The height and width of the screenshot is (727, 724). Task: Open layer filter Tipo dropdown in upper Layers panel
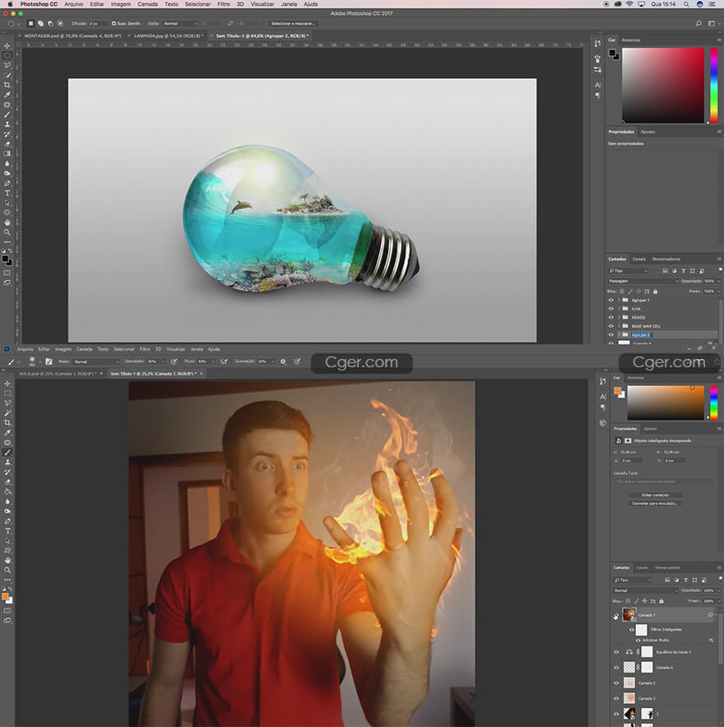628,271
